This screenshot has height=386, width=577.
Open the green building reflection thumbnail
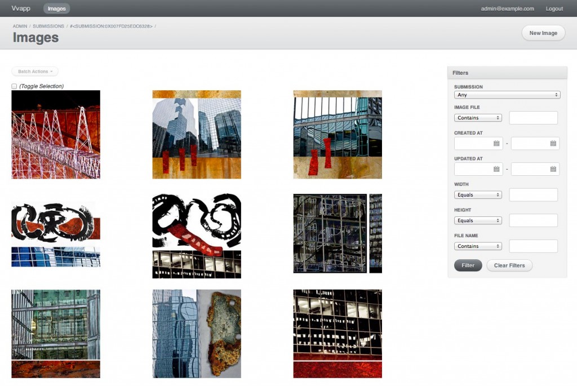pos(56,334)
